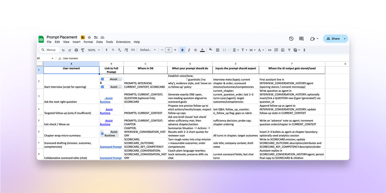Toggle bold formatting off
Image resolution: width=386 pixels, height=193 pixels.
tap(182, 50)
